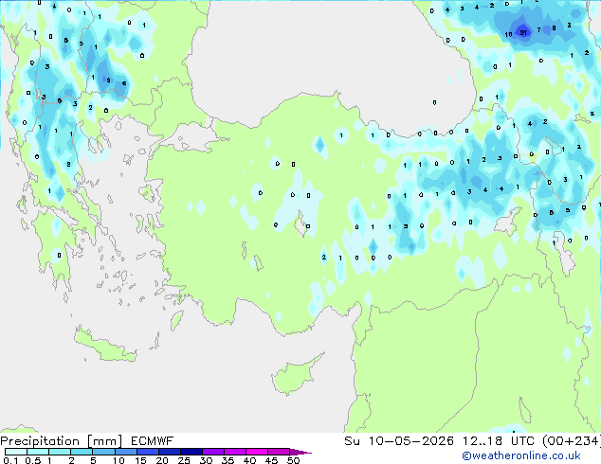Open the weatheronline.co.uk copyright link
Viewport: 601px width, 464px height.
(521, 455)
